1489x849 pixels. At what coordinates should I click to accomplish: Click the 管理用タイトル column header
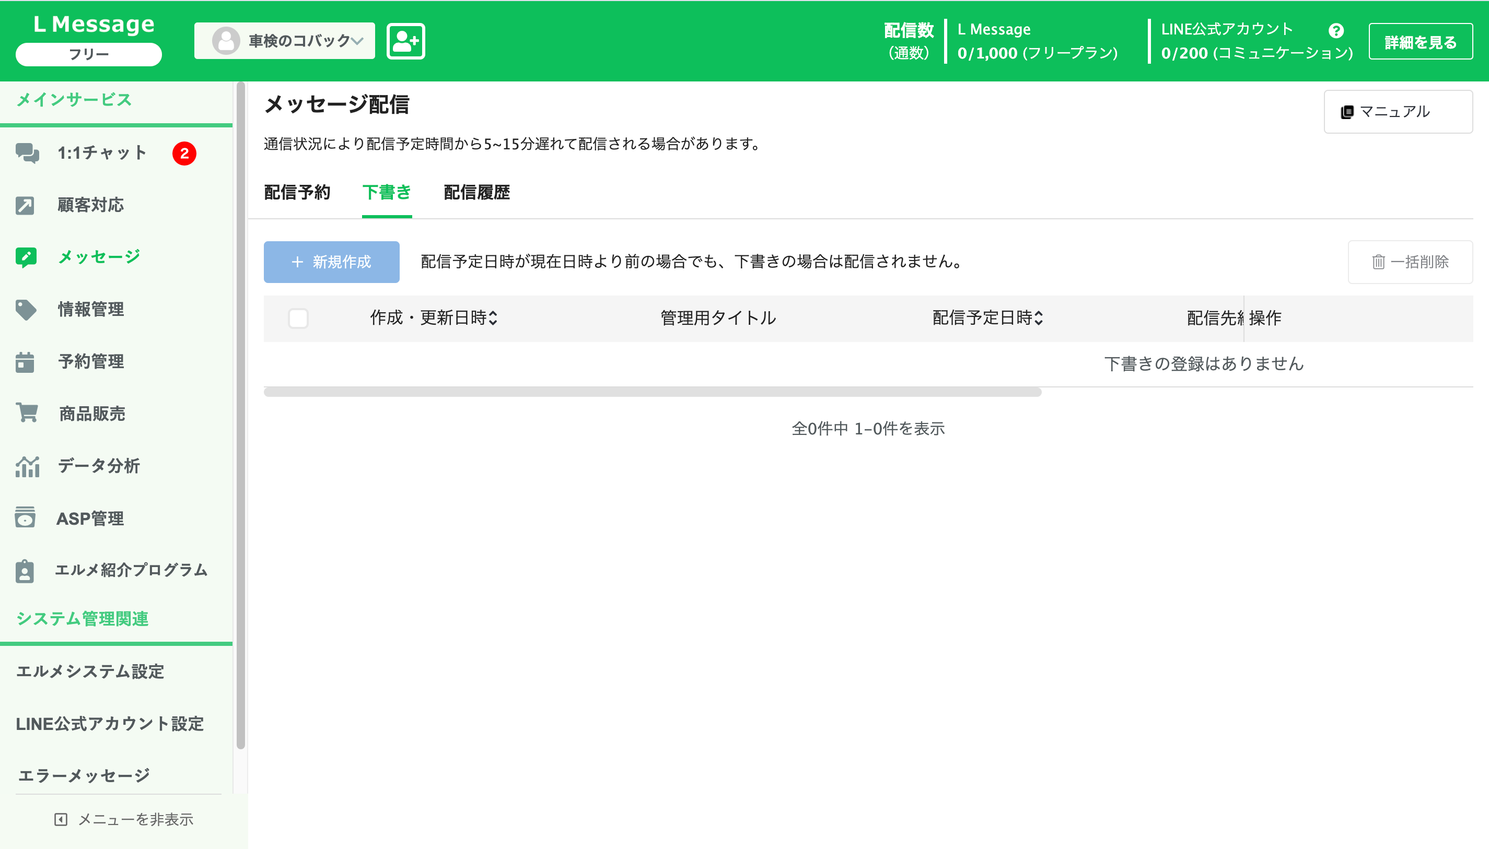coord(718,318)
